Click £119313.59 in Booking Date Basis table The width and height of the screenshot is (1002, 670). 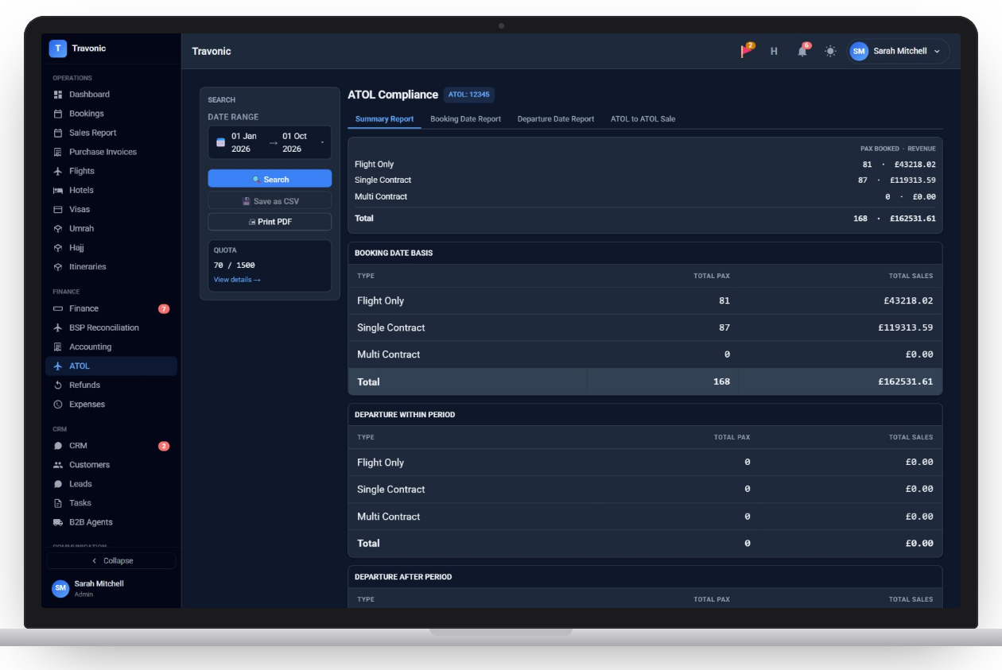[x=906, y=327]
